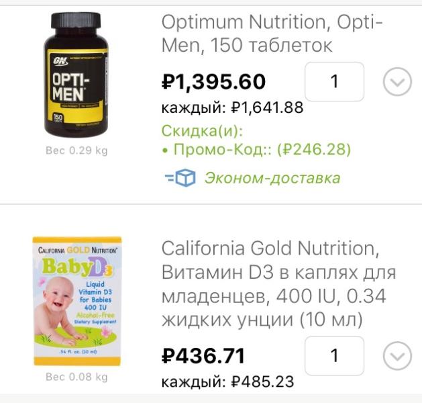This screenshot has width=422, height=403.
Task: Open California Gold Nutrition D3 product title
Action: [x=278, y=284]
